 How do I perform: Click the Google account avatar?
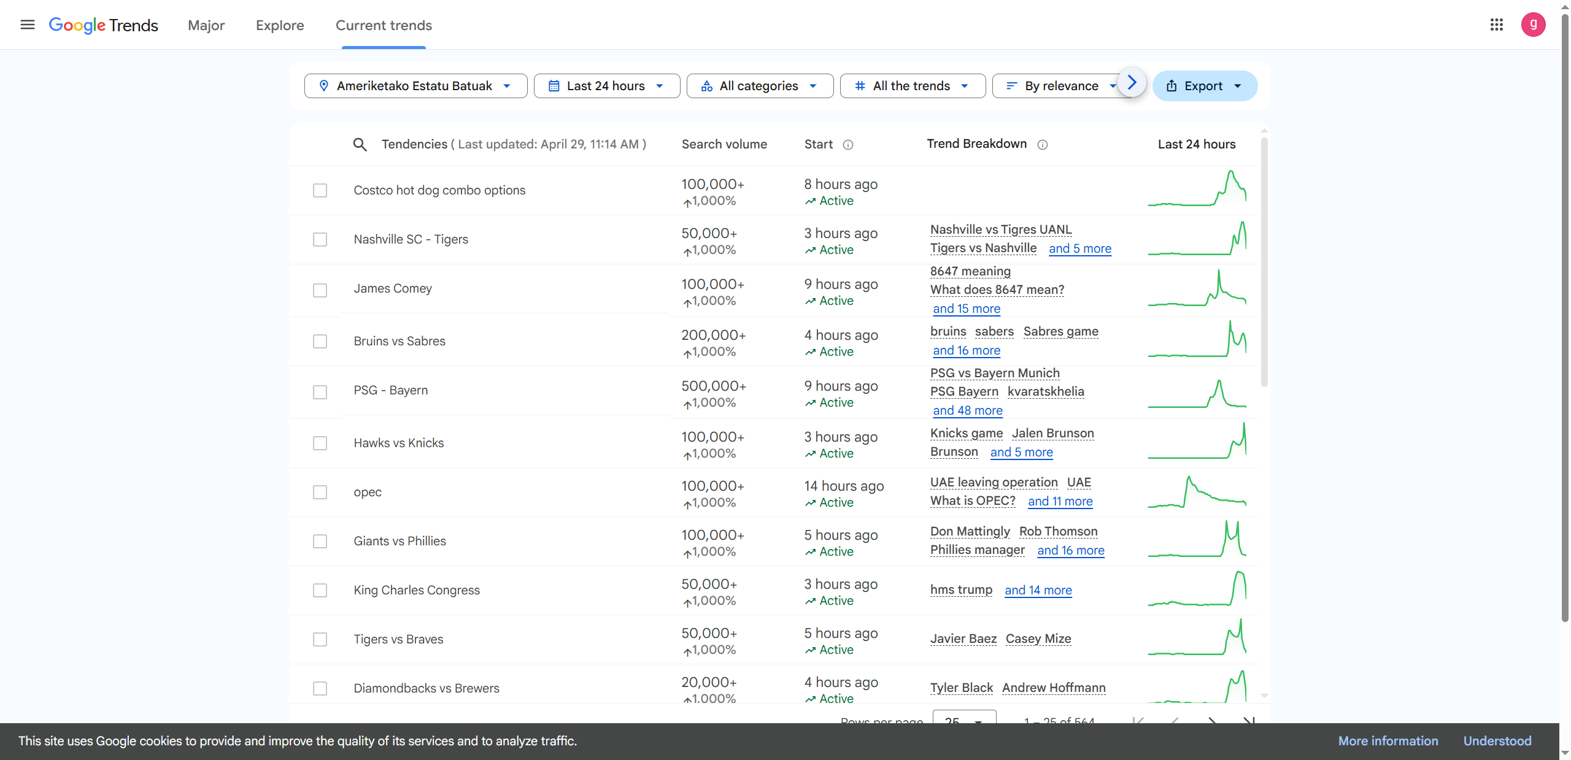click(x=1532, y=25)
